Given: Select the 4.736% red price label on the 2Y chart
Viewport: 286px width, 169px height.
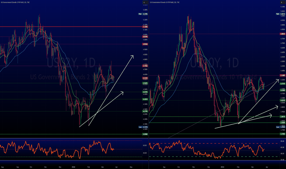Looking at the screenshot, I should [145, 66].
